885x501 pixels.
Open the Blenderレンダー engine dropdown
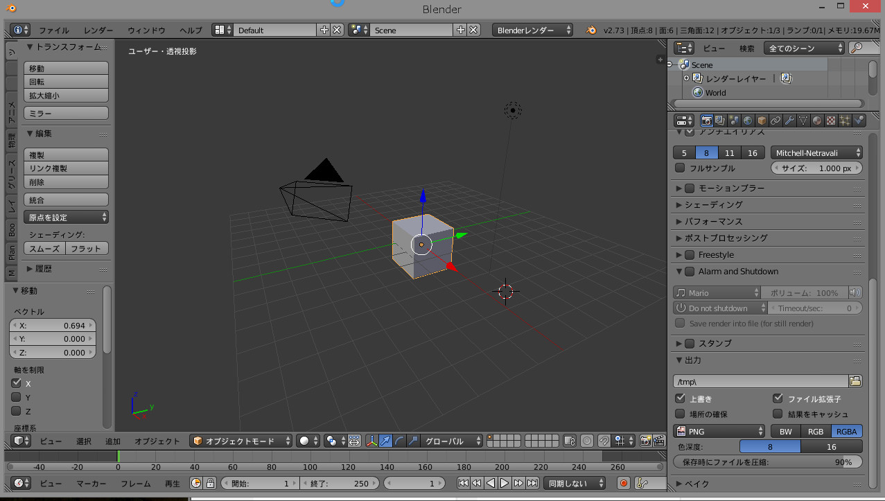(532, 30)
